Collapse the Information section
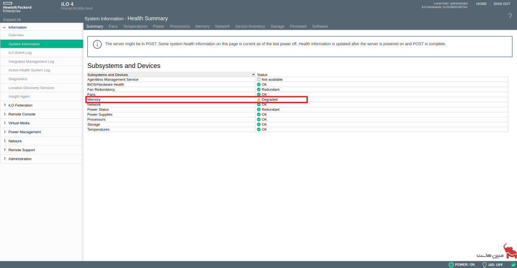This screenshot has height=268, width=517. click(5, 27)
